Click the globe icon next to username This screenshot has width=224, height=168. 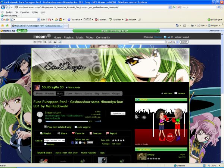pos(165,37)
